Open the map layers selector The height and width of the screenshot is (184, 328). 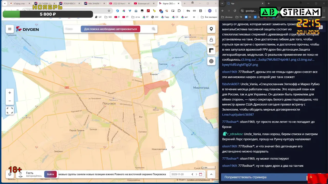point(10,174)
